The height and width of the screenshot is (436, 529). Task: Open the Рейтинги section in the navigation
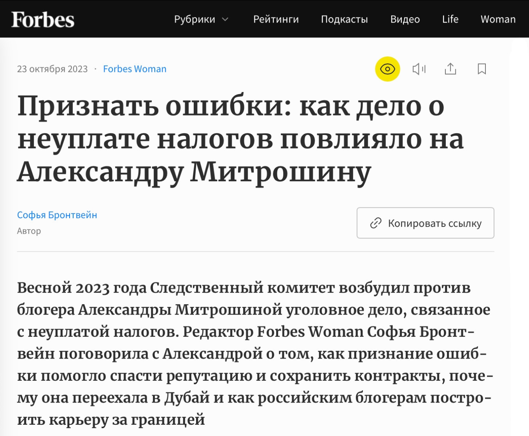pyautogui.click(x=276, y=19)
